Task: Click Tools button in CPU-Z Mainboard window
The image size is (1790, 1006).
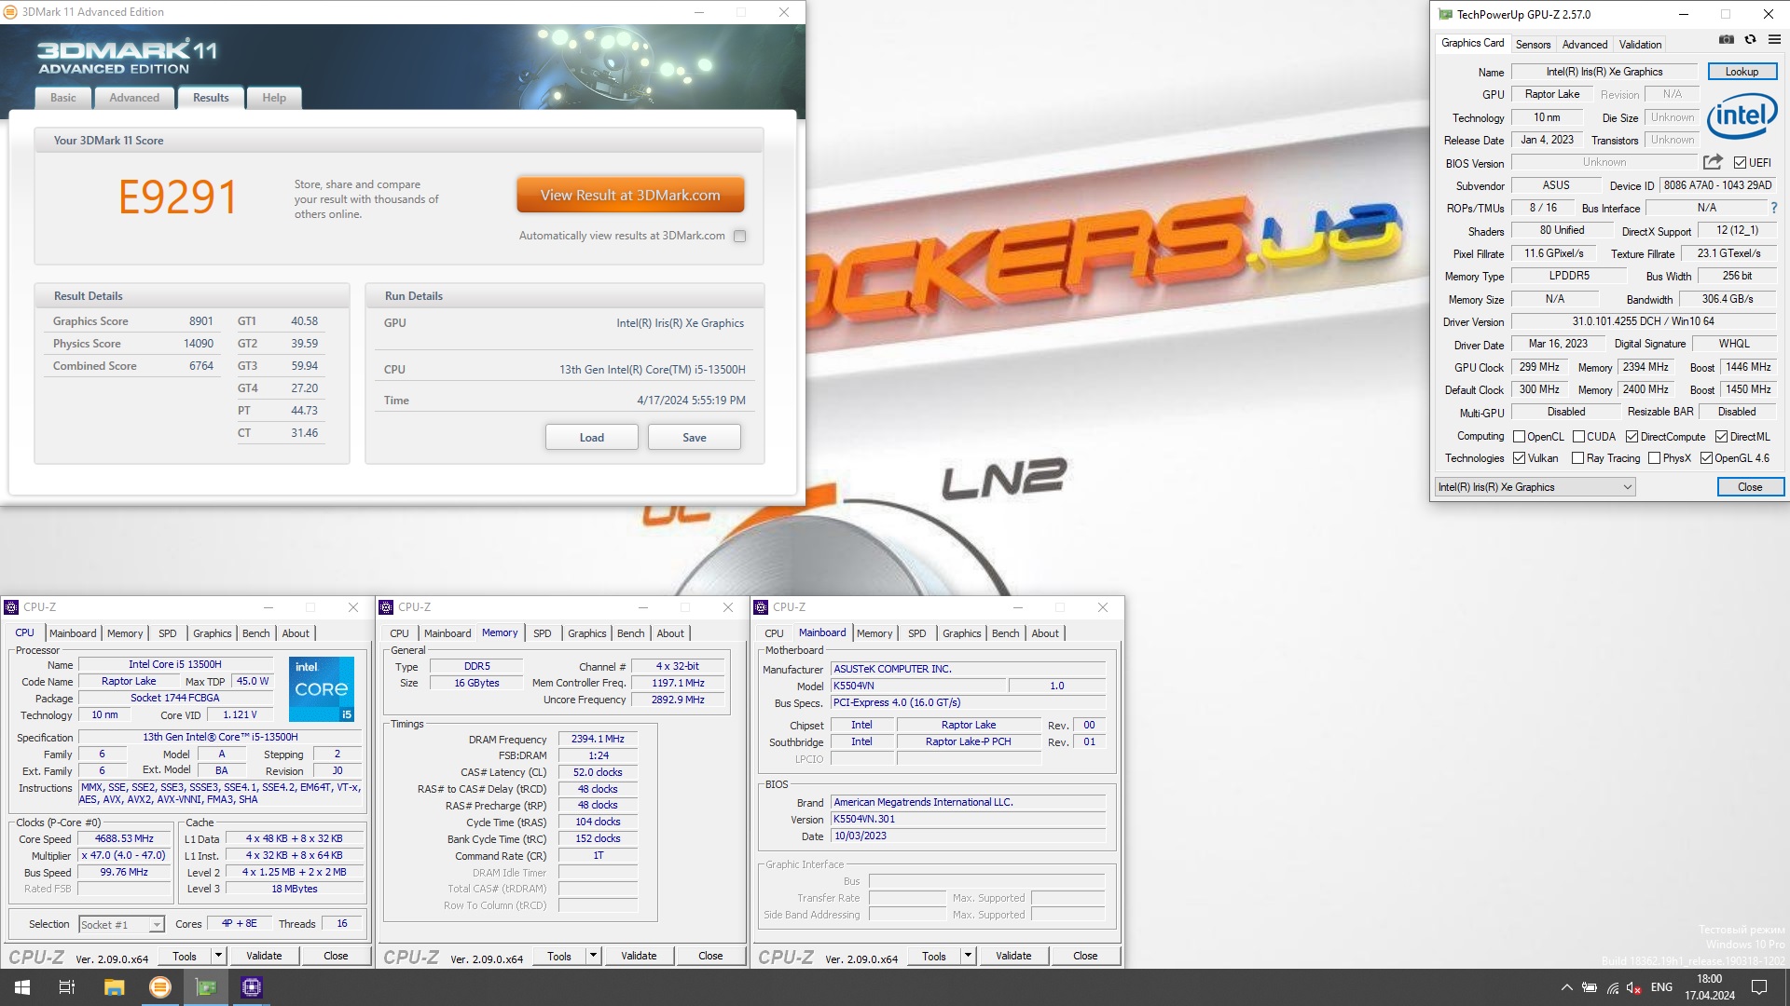Action: tap(933, 956)
